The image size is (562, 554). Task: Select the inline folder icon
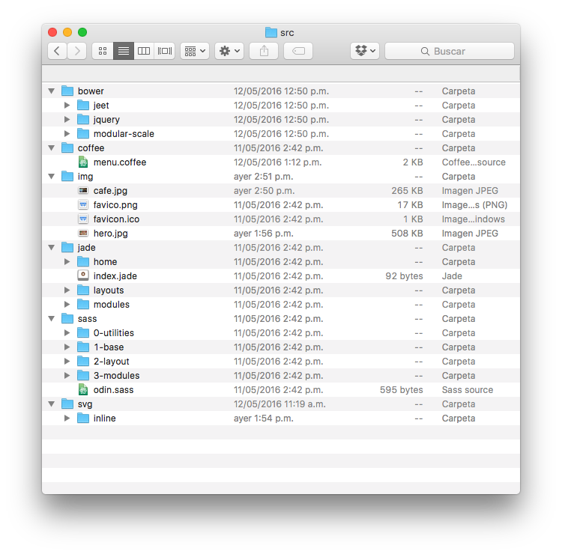(83, 418)
